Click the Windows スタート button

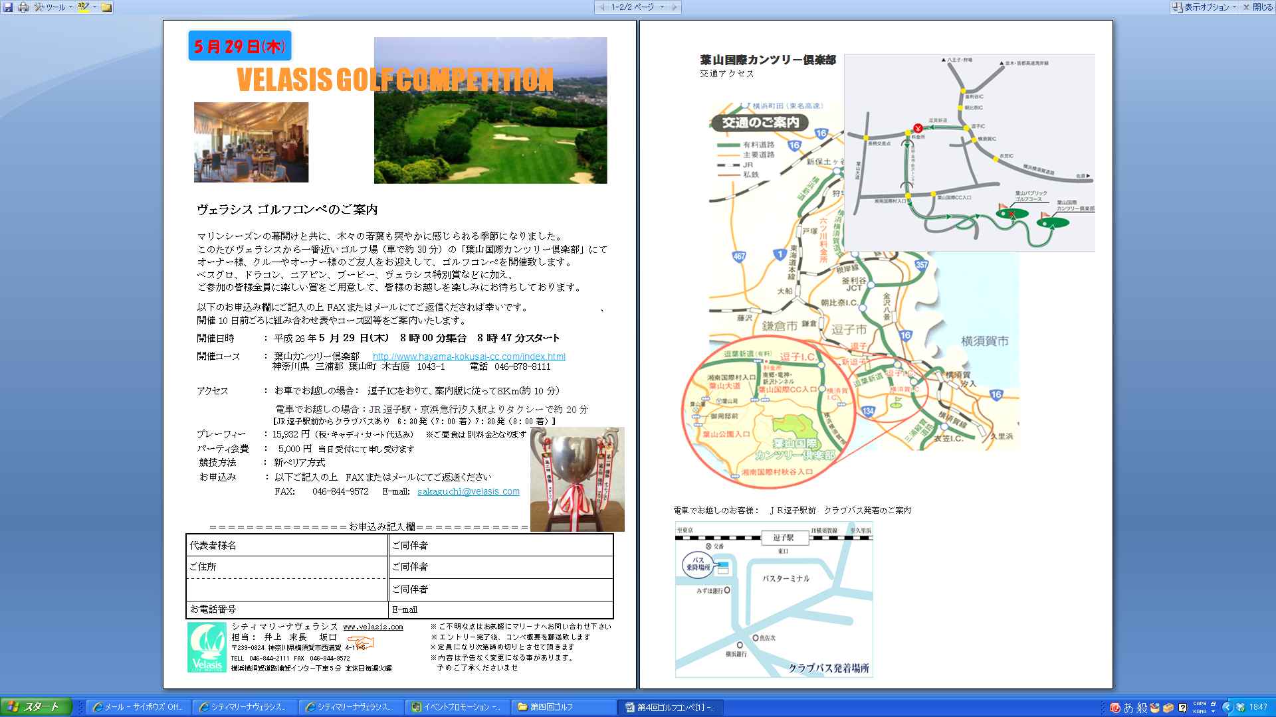36,707
